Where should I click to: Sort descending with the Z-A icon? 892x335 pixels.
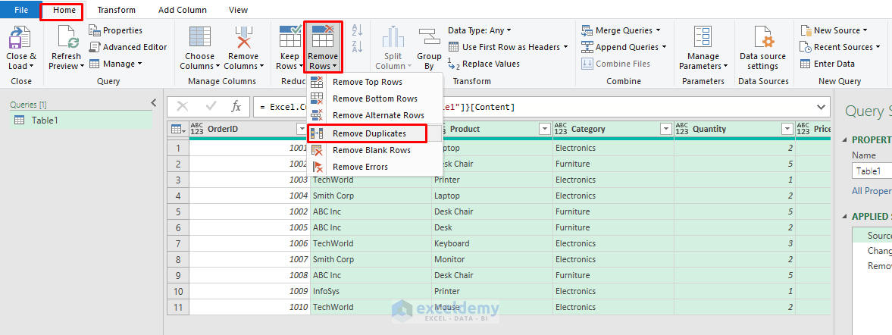357,46
